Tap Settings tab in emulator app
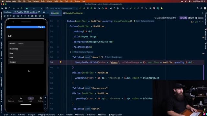The image size is (207, 116). 41,99
